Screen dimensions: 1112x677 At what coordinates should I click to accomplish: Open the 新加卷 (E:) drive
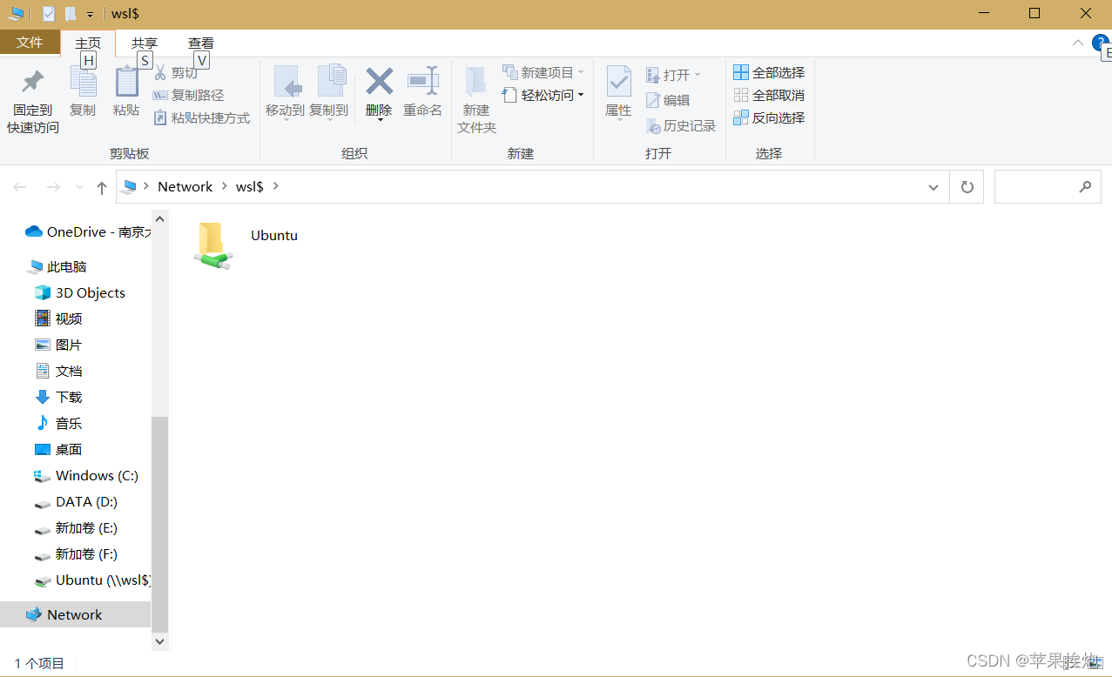pos(76,527)
